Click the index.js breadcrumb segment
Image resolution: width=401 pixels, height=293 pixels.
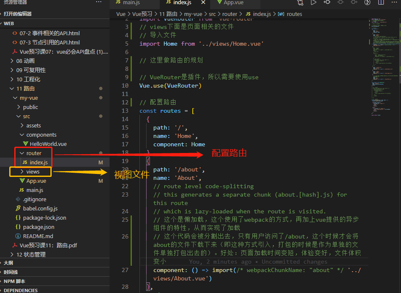click(262, 14)
